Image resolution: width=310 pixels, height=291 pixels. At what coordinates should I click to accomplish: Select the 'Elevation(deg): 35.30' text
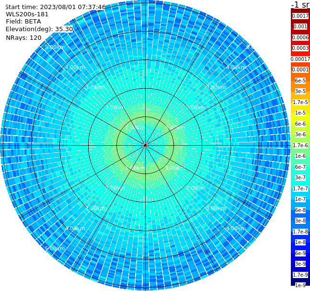39,29
